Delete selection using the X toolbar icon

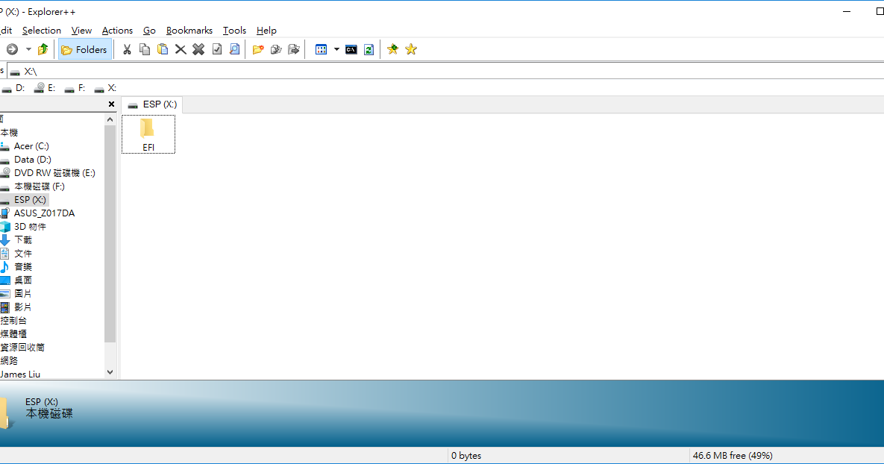point(181,49)
